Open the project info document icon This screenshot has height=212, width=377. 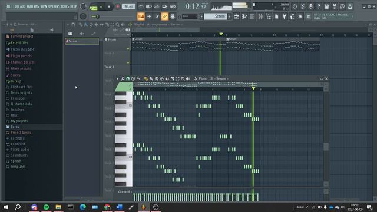click(276, 16)
